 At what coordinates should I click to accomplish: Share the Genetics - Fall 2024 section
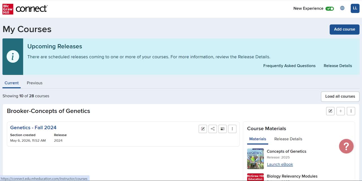[x=213, y=129]
